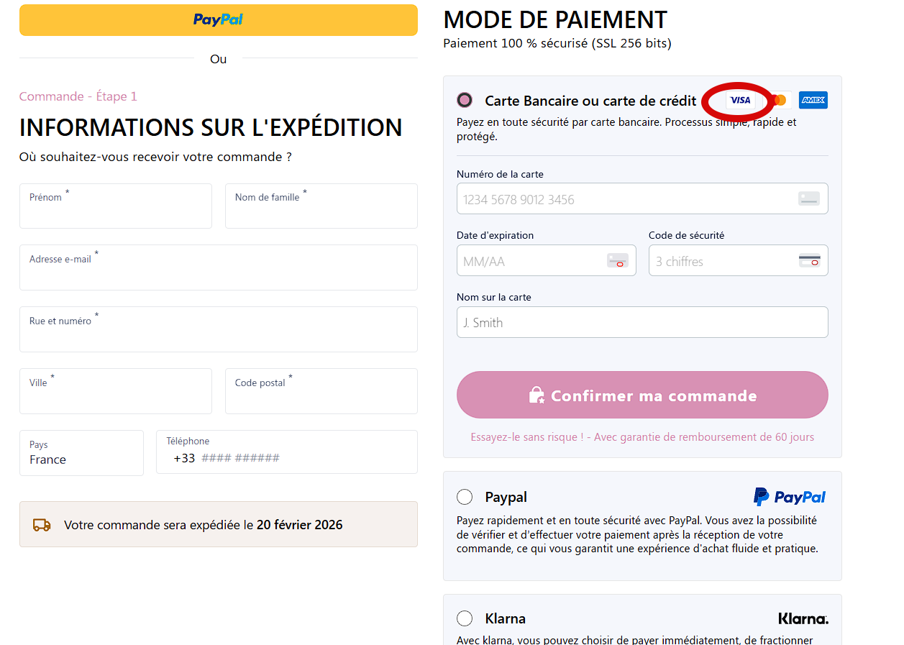Click the security code CVV icon
The image size is (904, 645).
(810, 261)
